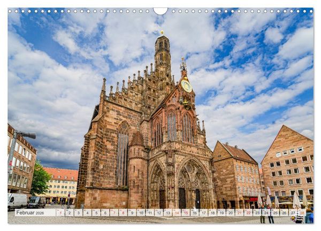Viewport: 321px width, 231px height.
Task: Select day 21 in the calendar strip
Action: 239,213
